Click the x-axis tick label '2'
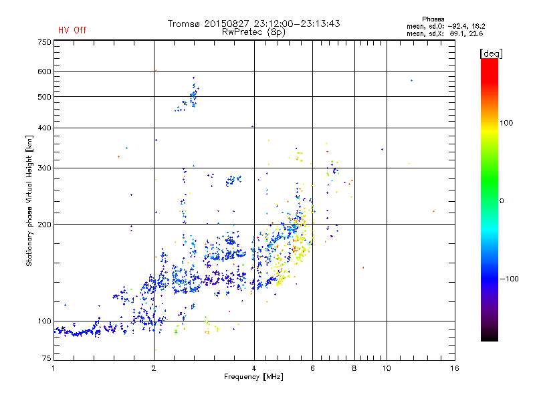535x401 pixels. (154, 368)
